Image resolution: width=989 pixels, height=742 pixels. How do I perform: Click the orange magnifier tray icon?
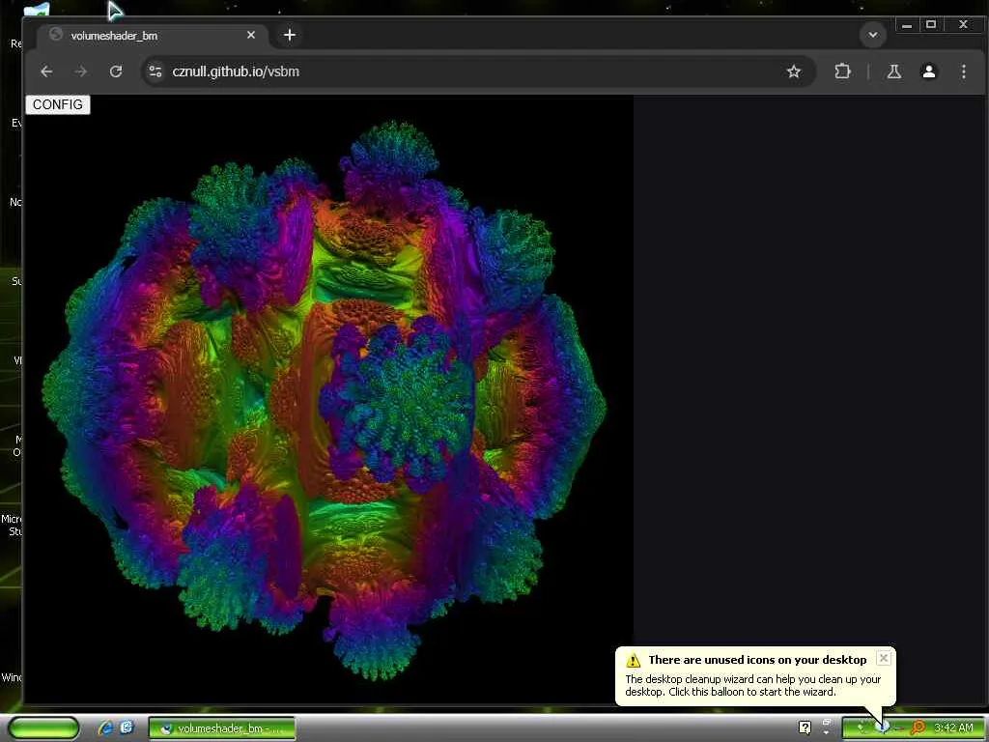[x=918, y=728]
